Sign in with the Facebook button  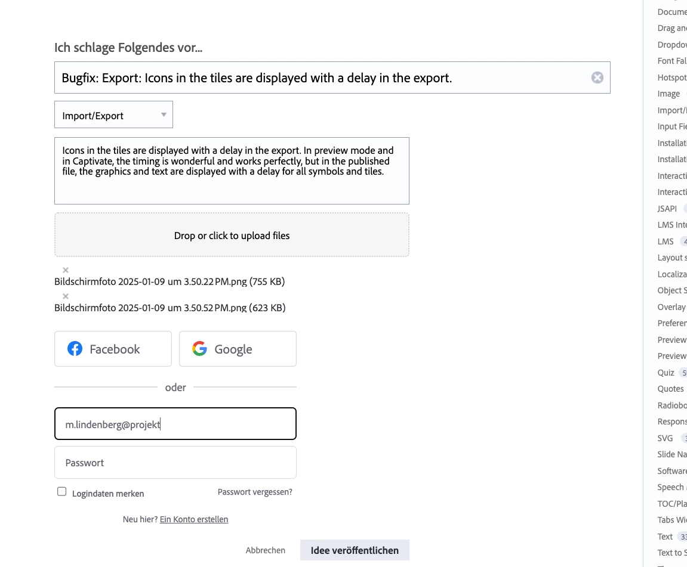pyautogui.click(x=113, y=349)
